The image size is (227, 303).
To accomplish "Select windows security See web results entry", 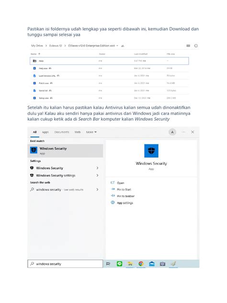I will point(65,189).
